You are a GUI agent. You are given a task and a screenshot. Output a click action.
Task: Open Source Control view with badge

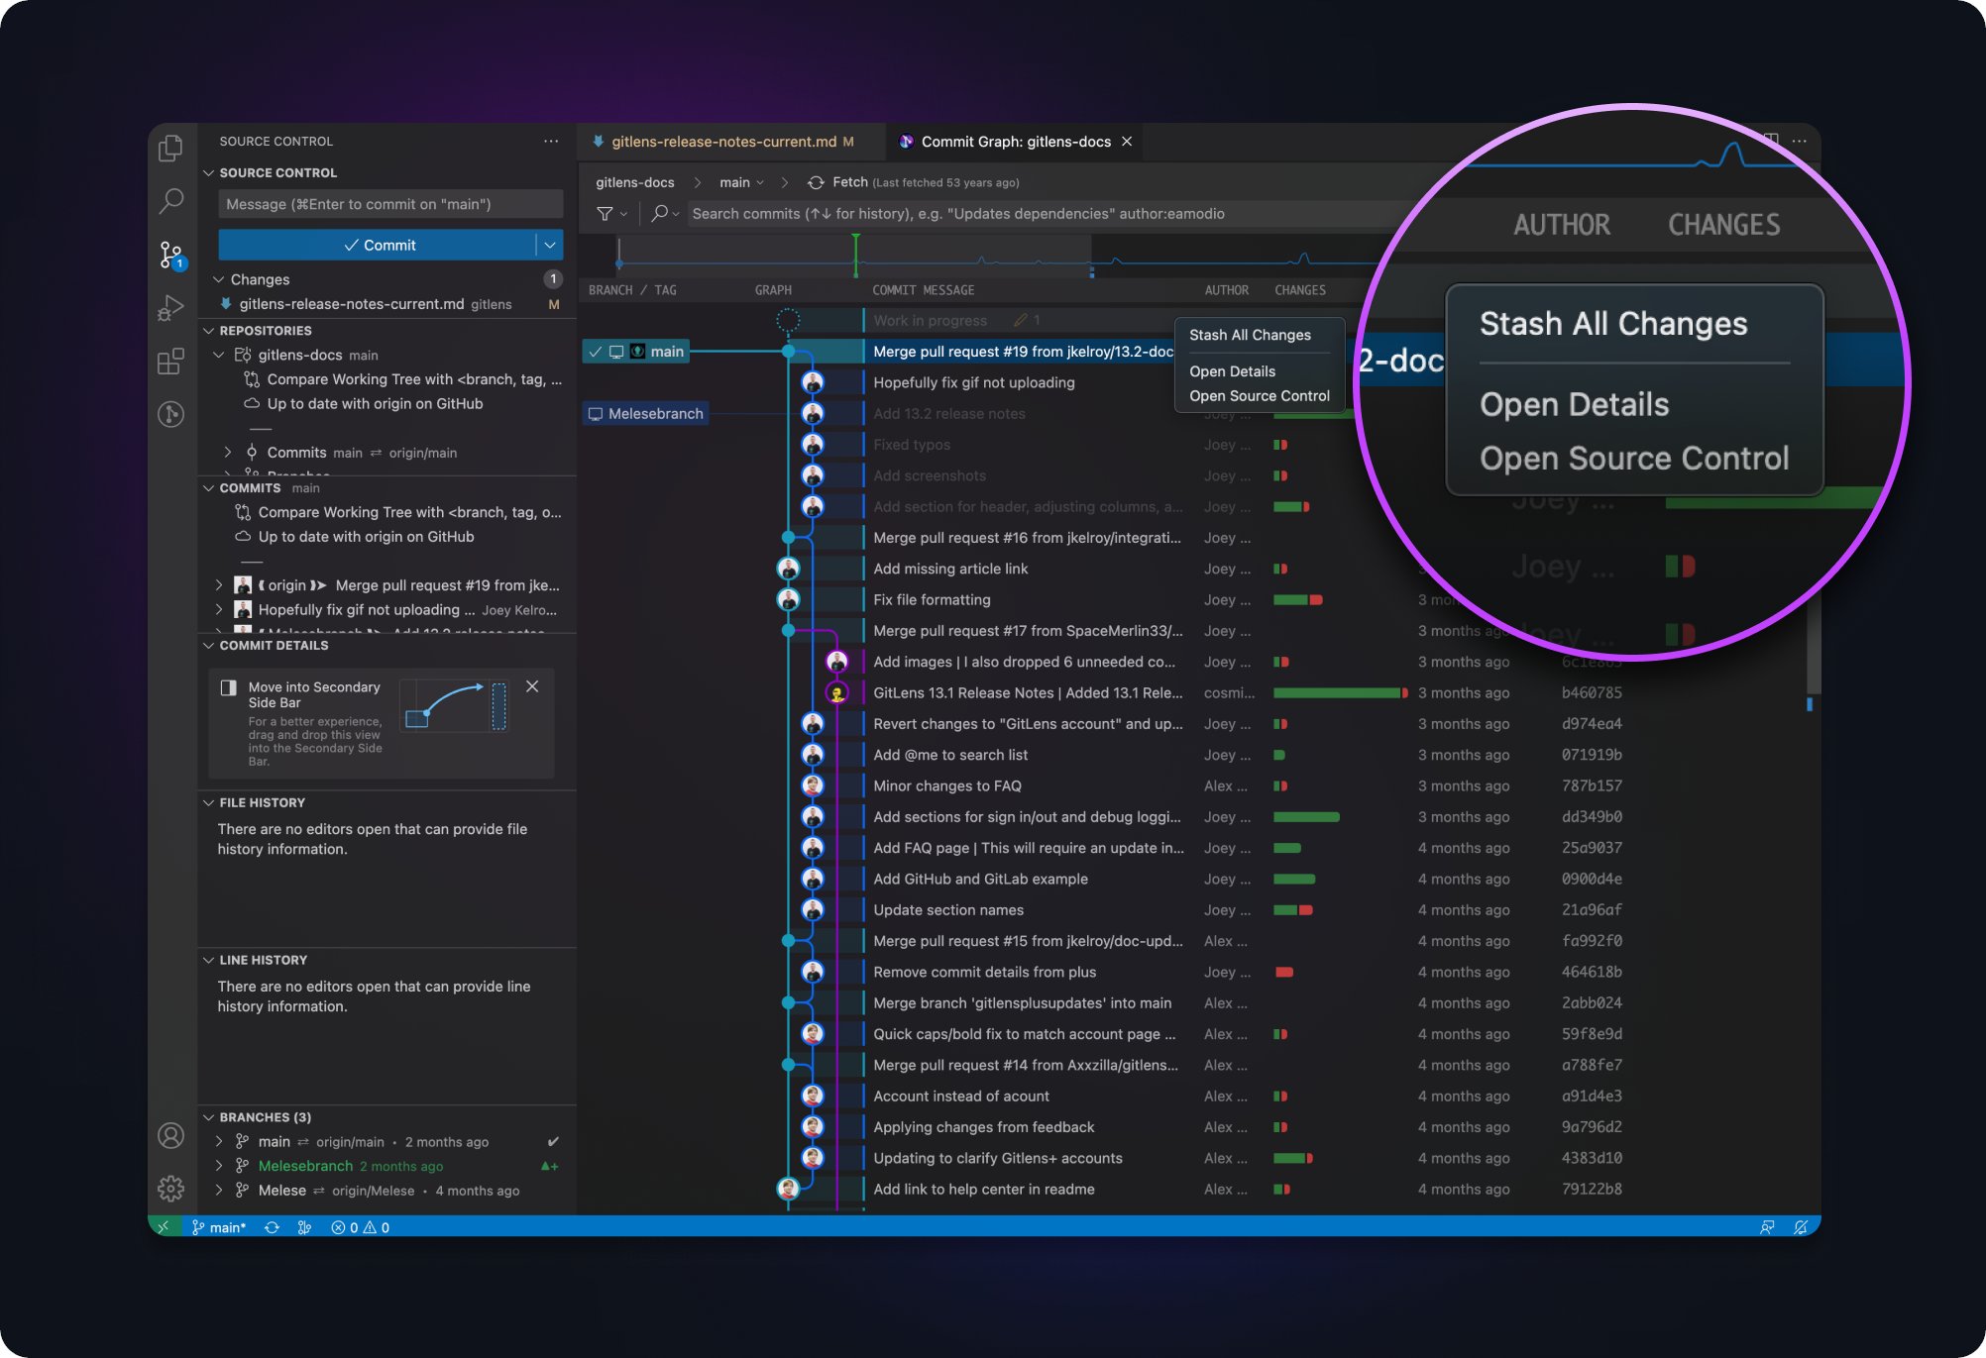[x=171, y=255]
